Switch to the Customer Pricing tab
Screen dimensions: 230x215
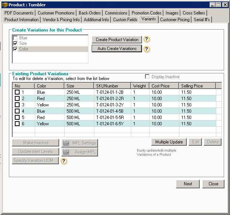(x=175, y=20)
